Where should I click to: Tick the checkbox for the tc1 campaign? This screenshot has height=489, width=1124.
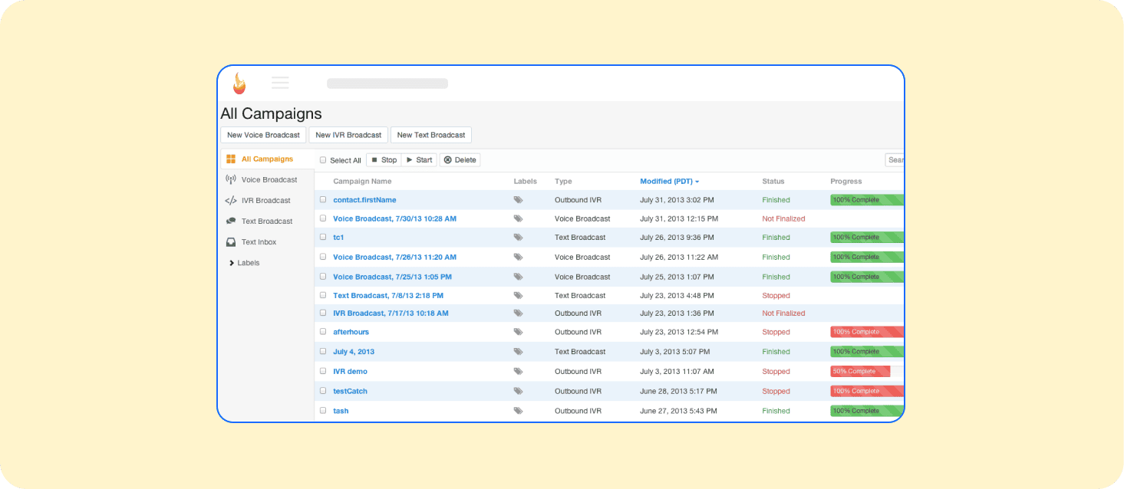[x=323, y=238]
